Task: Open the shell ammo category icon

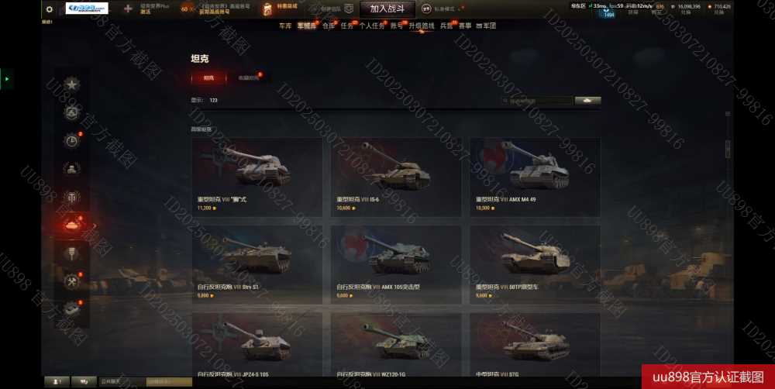Action: pyautogui.click(x=71, y=254)
